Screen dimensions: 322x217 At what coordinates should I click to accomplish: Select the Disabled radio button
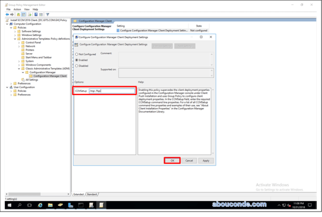[x=76, y=65]
